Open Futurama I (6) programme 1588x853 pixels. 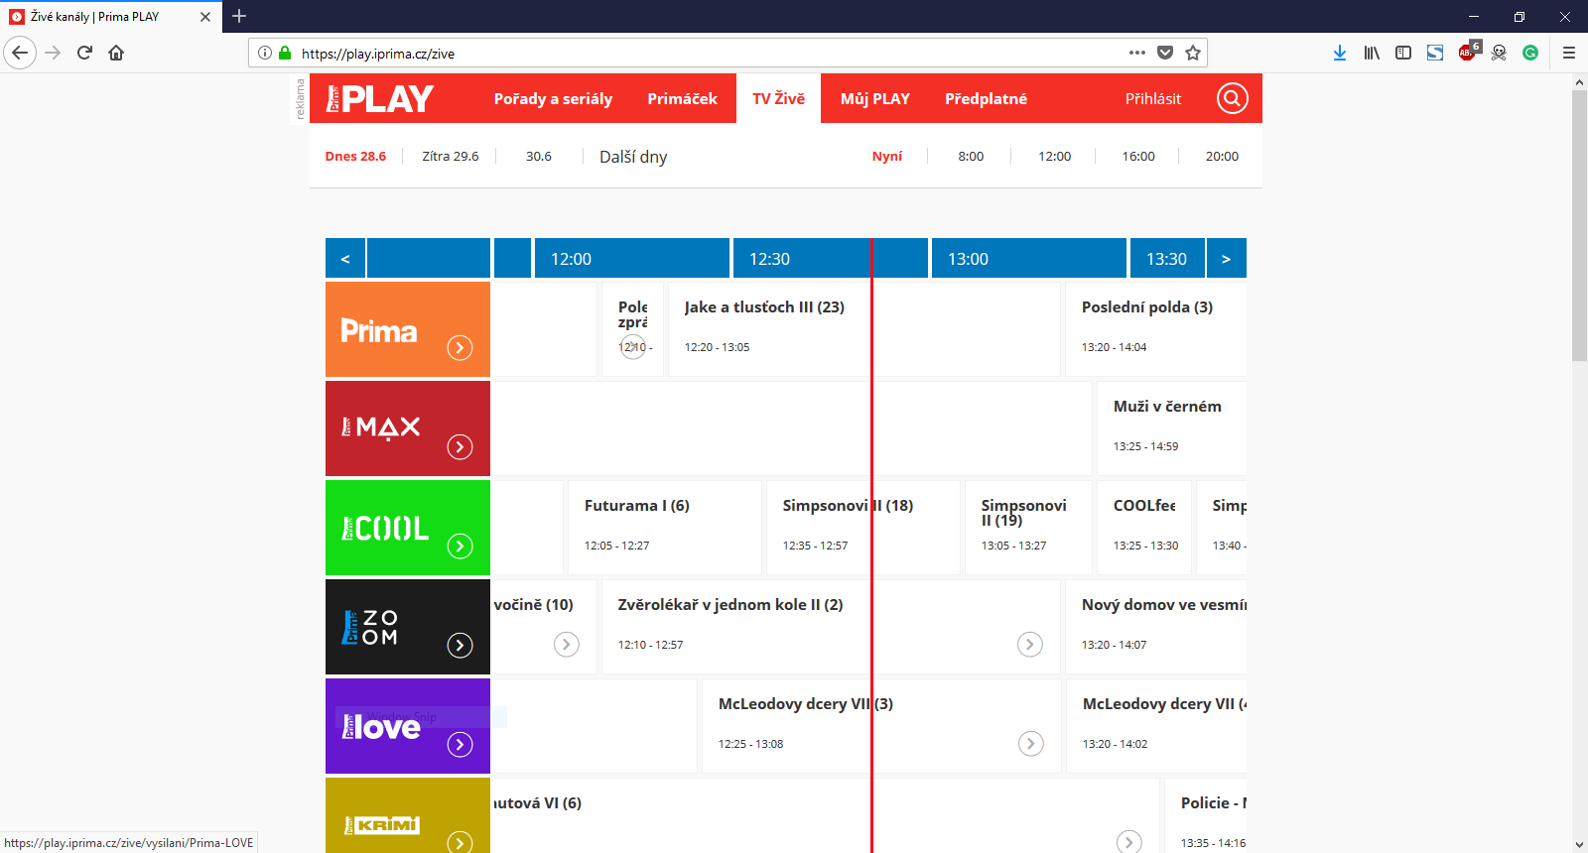tap(665, 528)
